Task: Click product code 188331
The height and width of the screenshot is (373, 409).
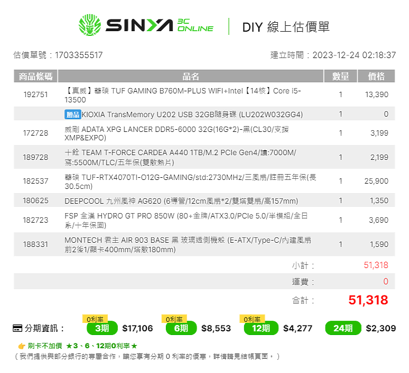Action: tap(36, 244)
